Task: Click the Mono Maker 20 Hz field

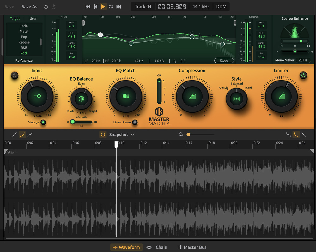Action: click(x=303, y=60)
